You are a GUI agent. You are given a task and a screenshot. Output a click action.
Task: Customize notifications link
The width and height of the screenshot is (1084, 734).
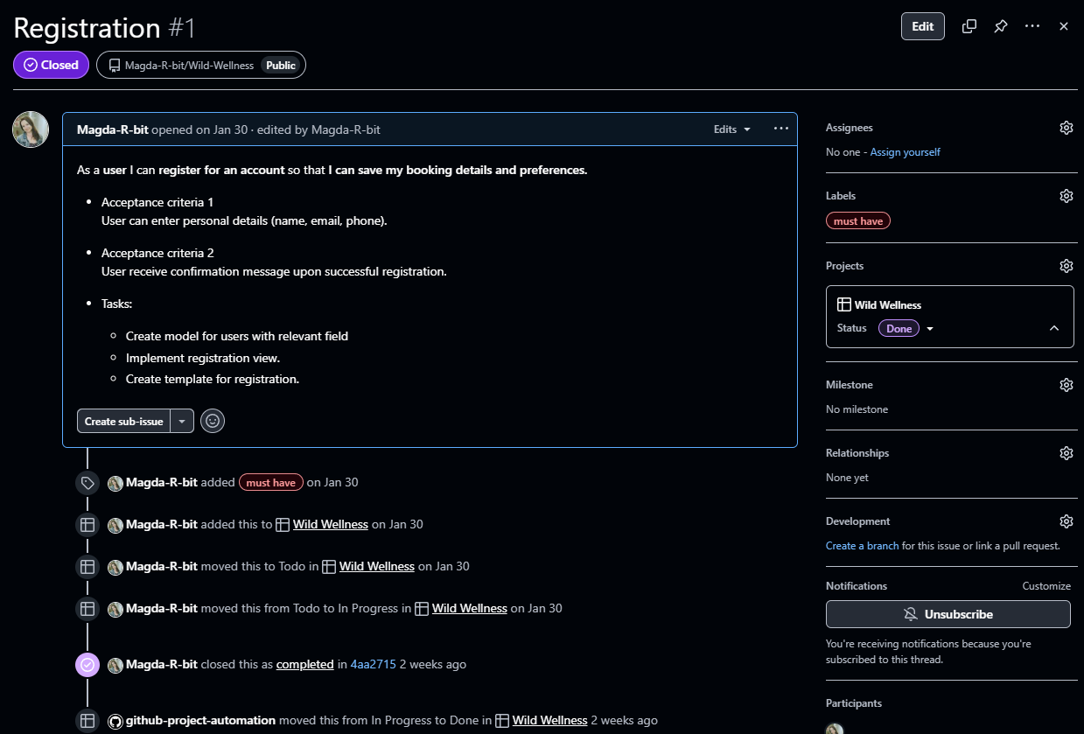(x=1046, y=586)
